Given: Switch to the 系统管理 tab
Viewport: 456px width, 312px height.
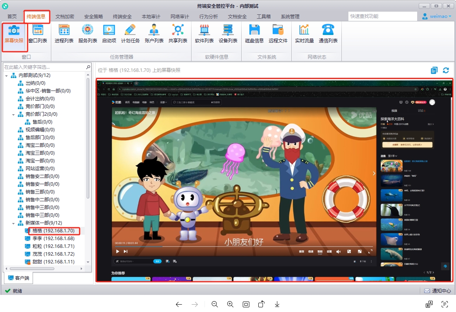Looking at the screenshot, I should 290,17.
